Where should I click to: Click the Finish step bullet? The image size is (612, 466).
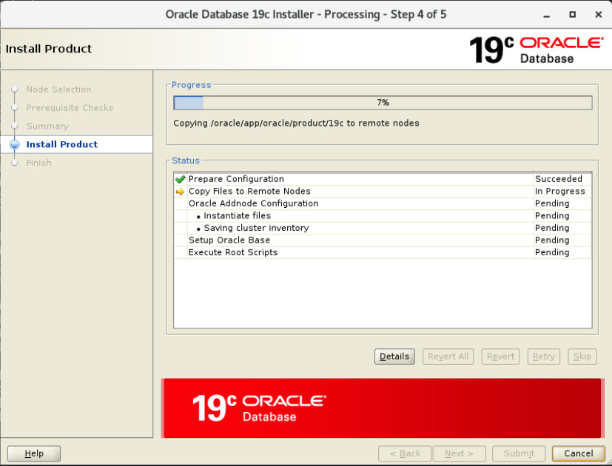(15, 163)
